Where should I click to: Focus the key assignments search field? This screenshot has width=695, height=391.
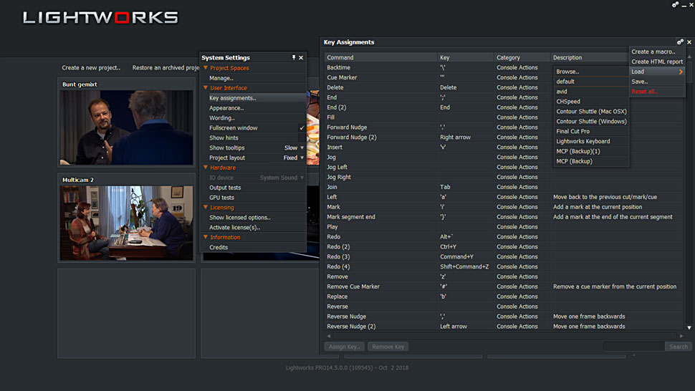coord(634,347)
